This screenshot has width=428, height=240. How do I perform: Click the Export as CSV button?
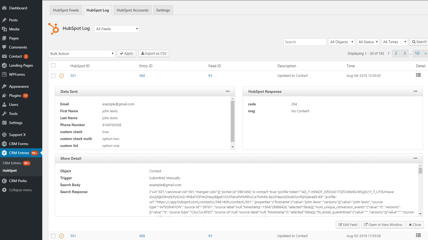(x=154, y=53)
